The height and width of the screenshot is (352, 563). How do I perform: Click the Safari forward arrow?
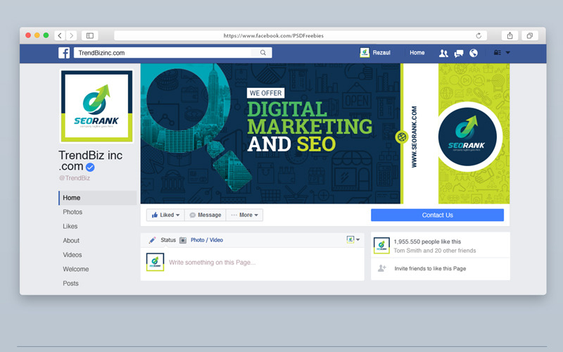[71, 36]
